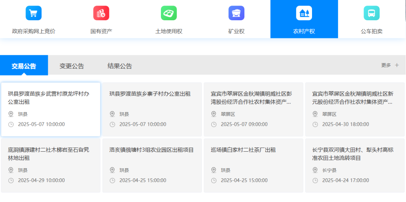Open 底洞镇源建村二社木梯岩 listing
Viewport: 406px width, 202px height.
pos(48,154)
